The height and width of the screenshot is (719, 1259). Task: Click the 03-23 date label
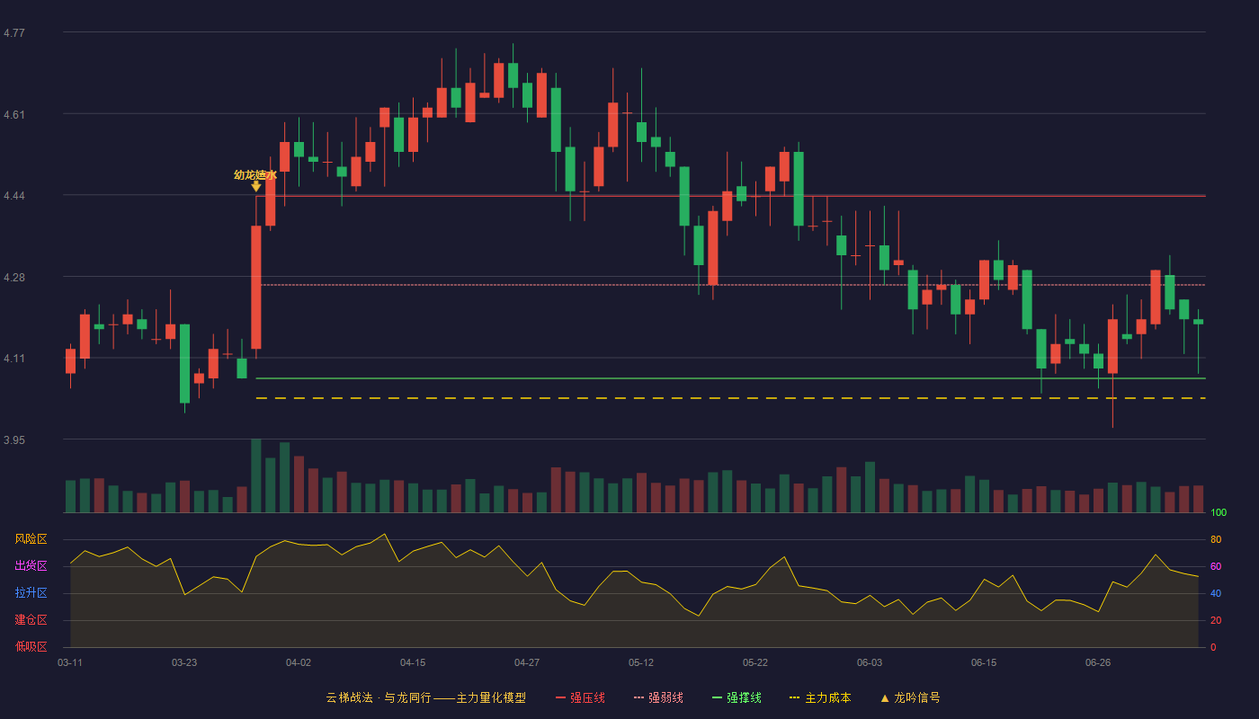[x=184, y=662]
